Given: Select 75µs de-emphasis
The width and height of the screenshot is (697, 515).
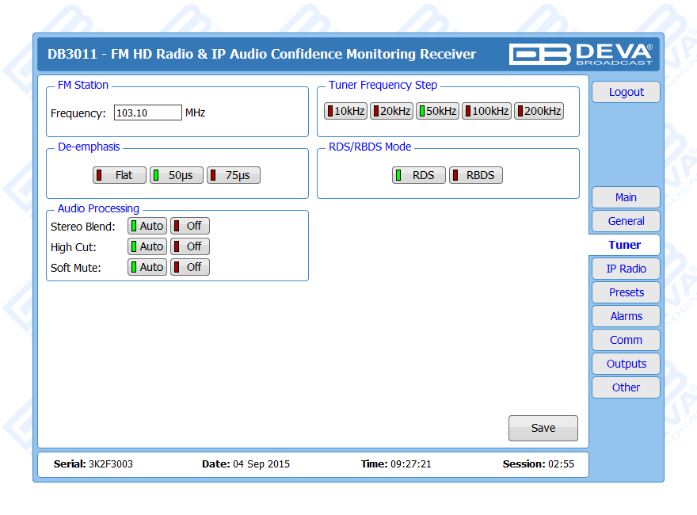Looking at the screenshot, I should [x=234, y=175].
